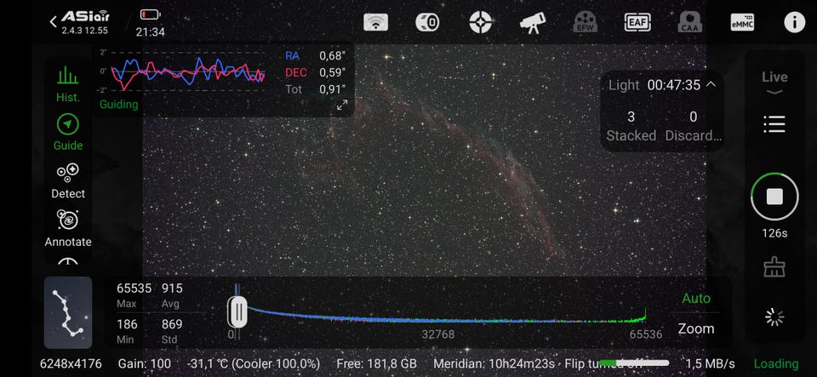The height and width of the screenshot is (377, 817).
Task: Click the clear stack broom icon
Action: (x=774, y=268)
